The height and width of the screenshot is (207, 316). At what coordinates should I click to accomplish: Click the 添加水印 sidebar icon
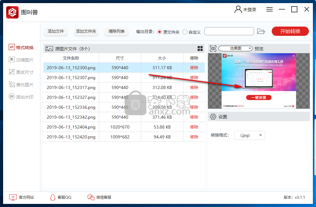pos(12,97)
